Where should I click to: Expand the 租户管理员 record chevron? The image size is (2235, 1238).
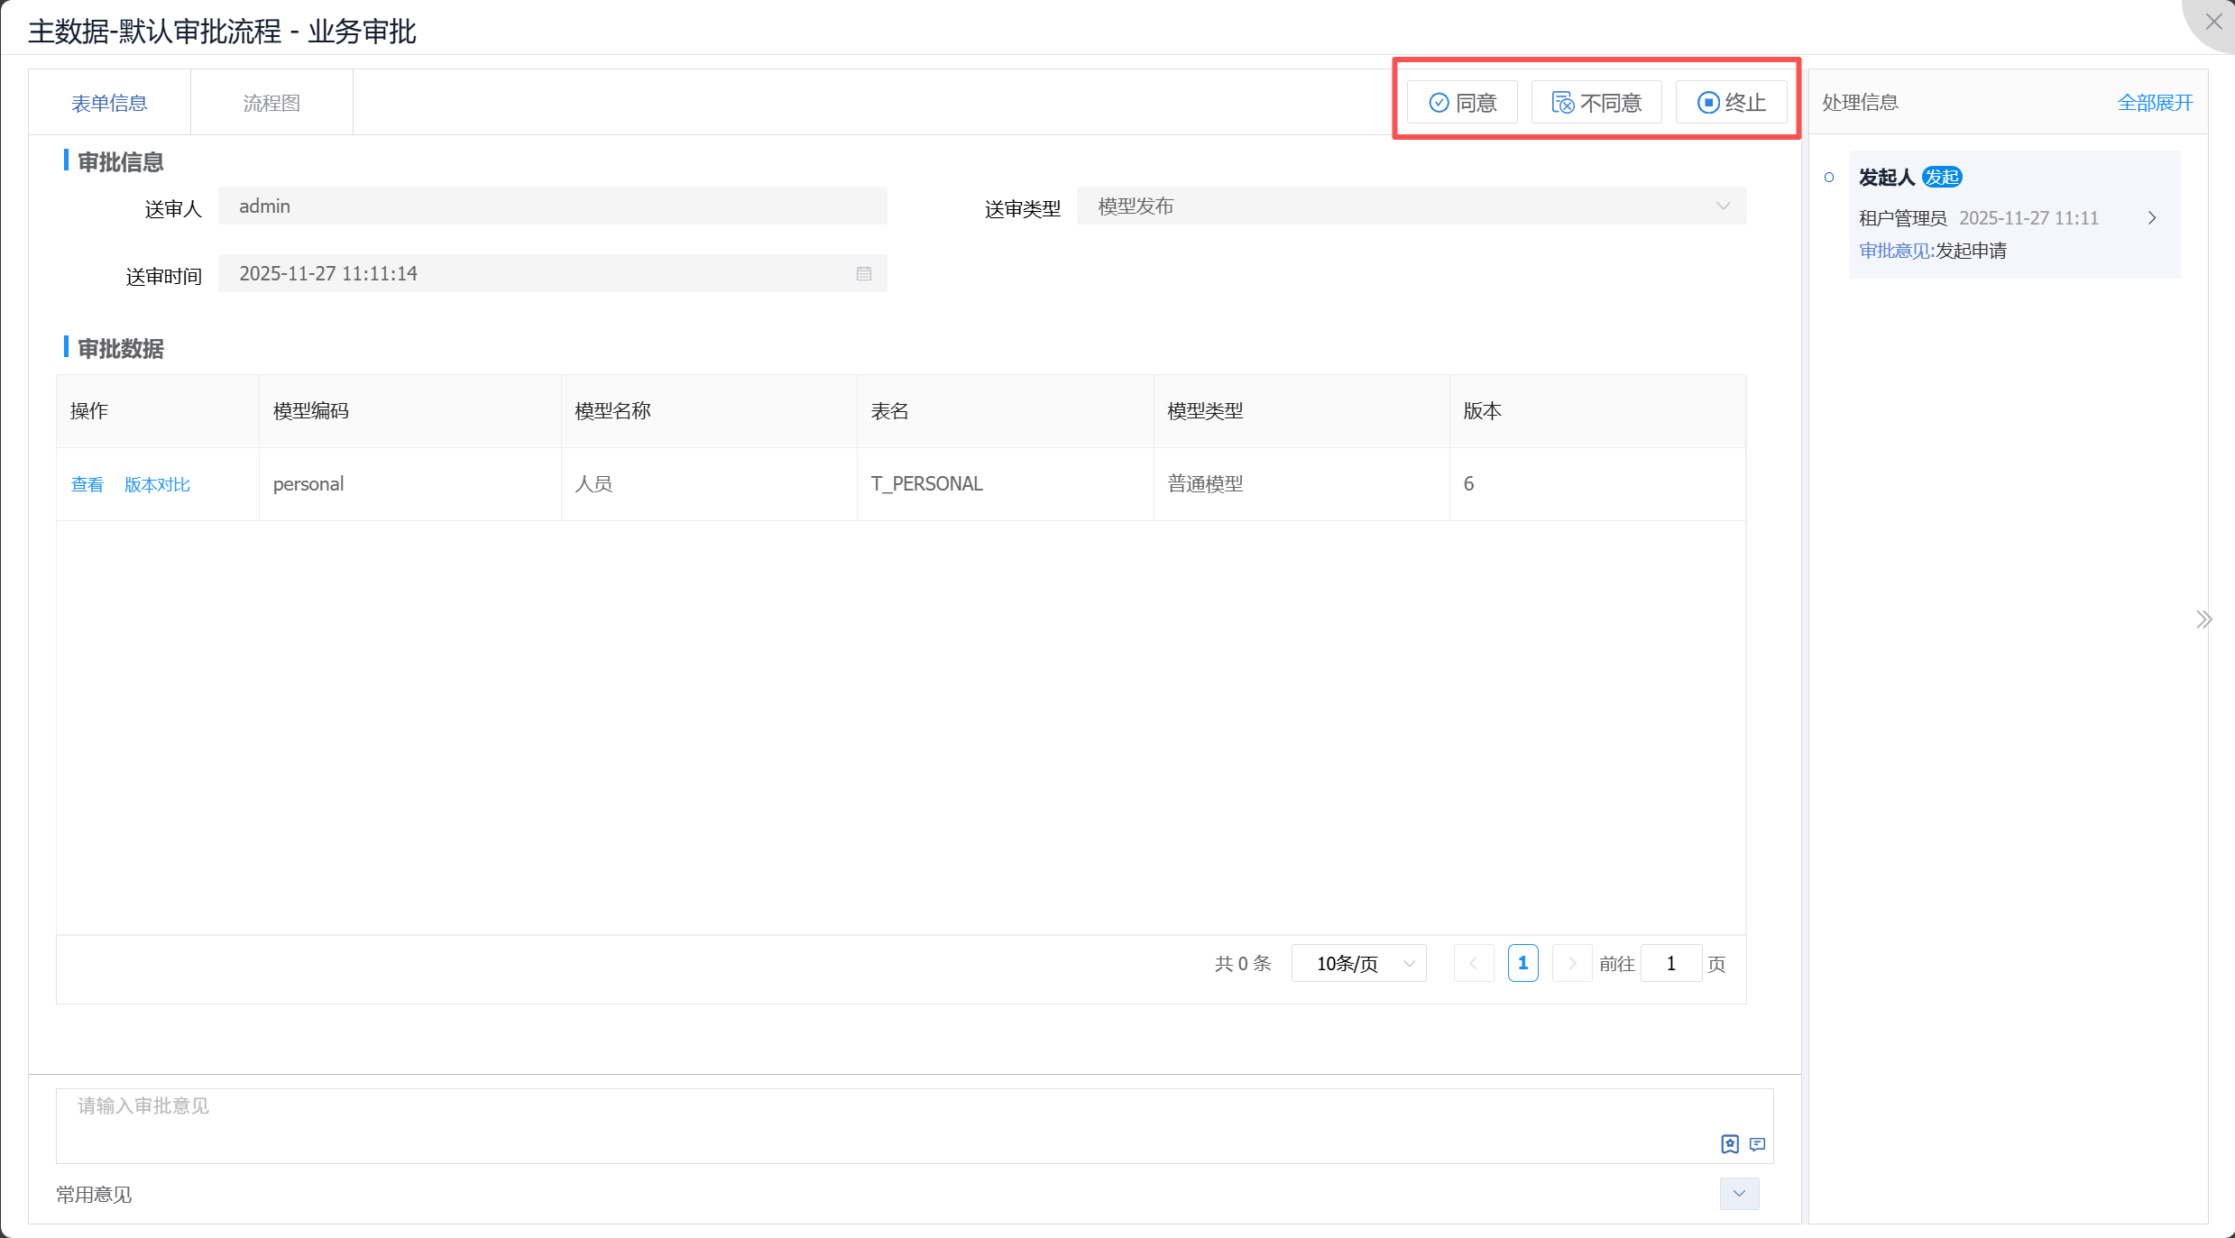2152,218
